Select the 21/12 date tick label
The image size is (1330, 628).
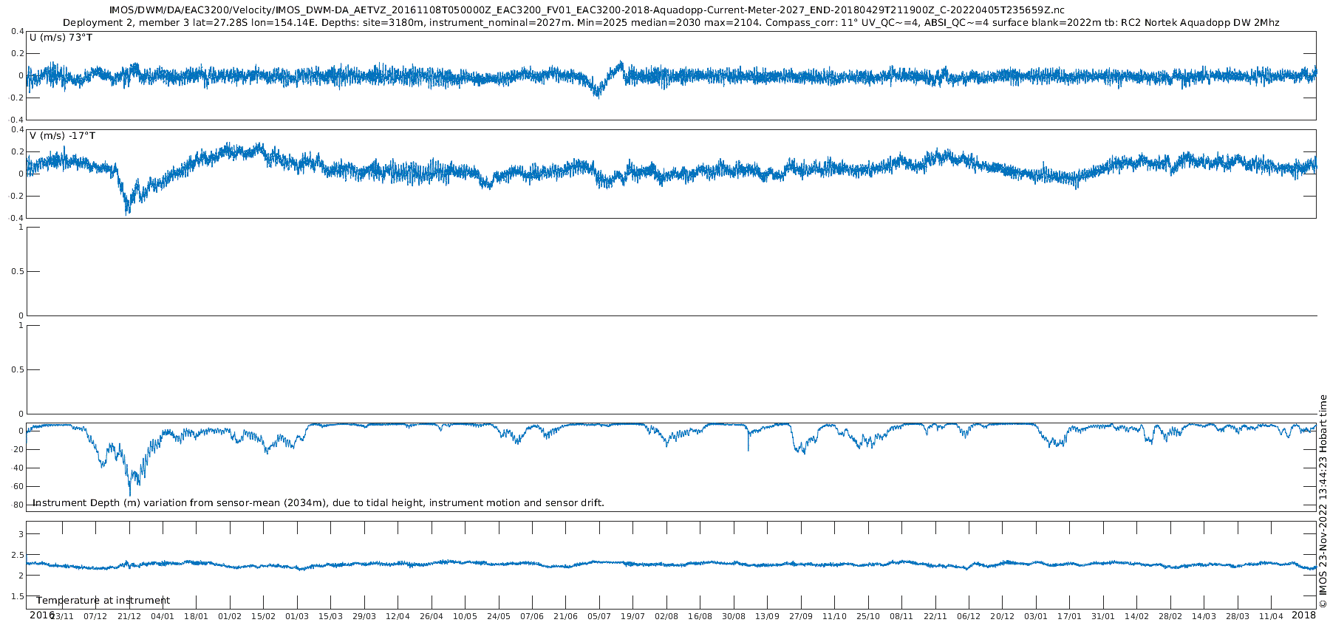tap(129, 617)
